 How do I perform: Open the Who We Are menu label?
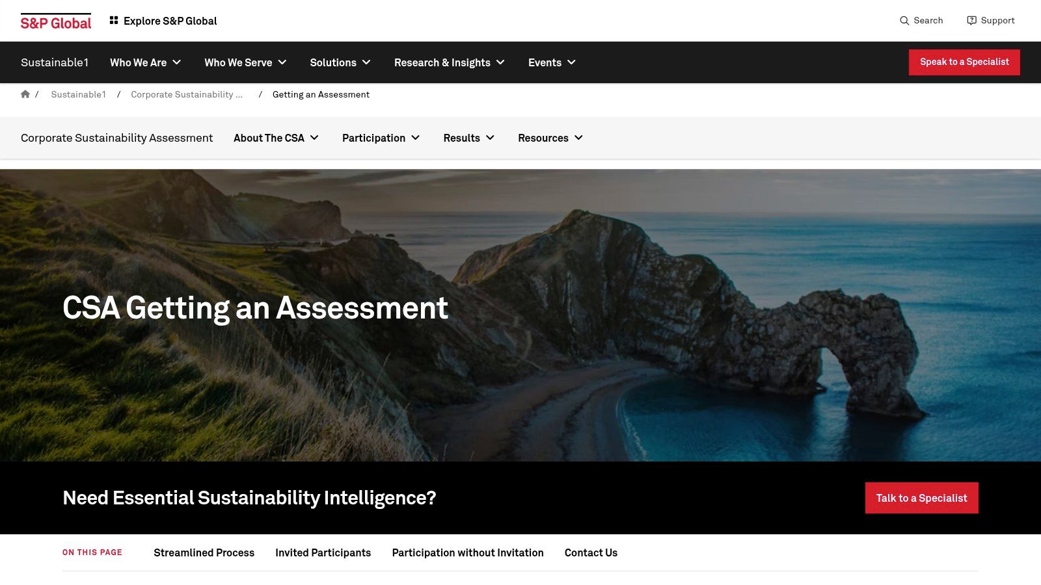point(138,62)
